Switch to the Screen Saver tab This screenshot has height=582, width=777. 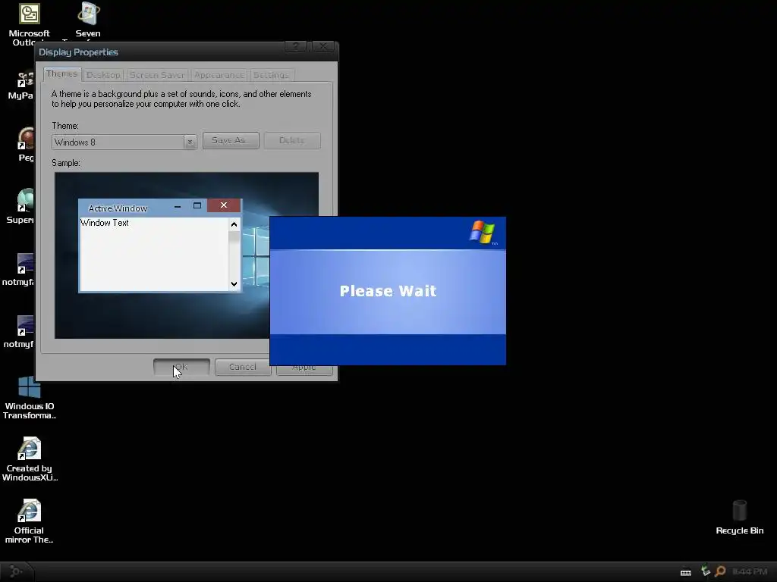(157, 75)
